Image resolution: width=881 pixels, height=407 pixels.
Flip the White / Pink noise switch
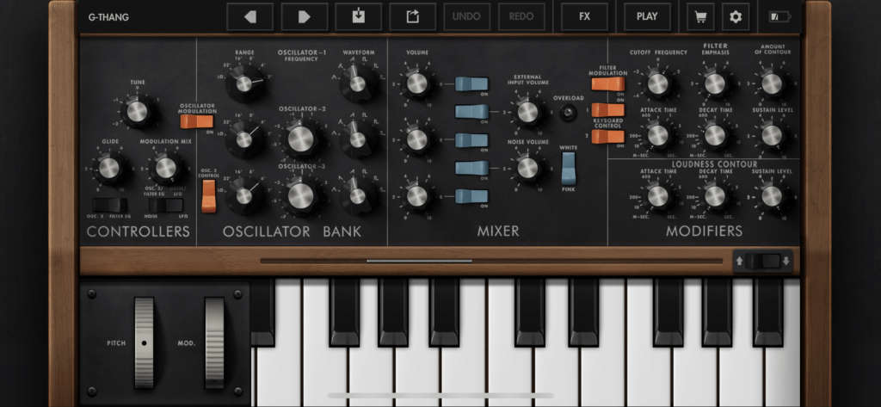coord(569,168)
